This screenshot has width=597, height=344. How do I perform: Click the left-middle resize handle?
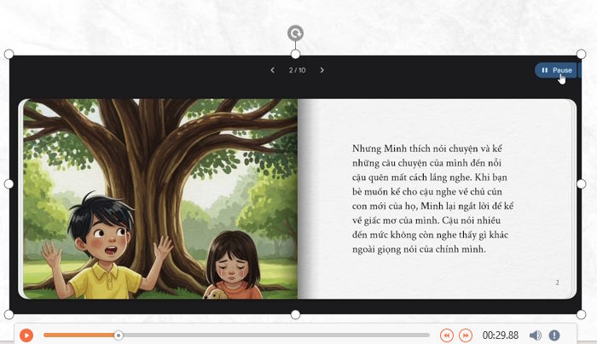tap(9, 184)
